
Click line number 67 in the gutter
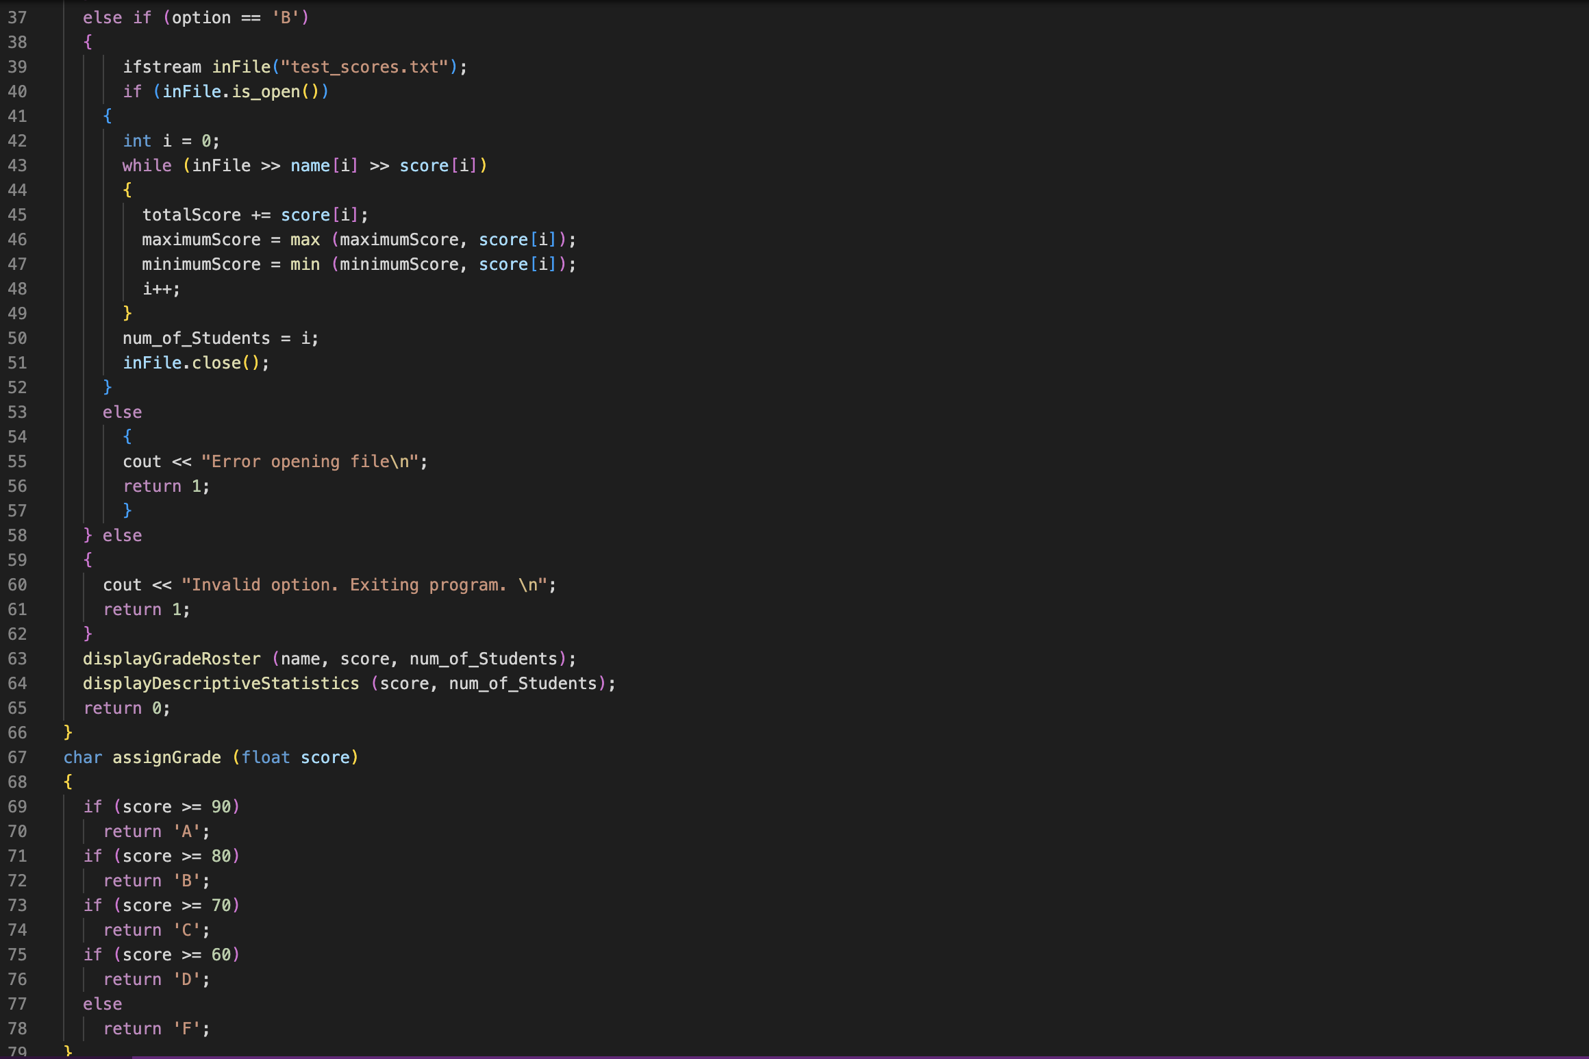[18, 757]
